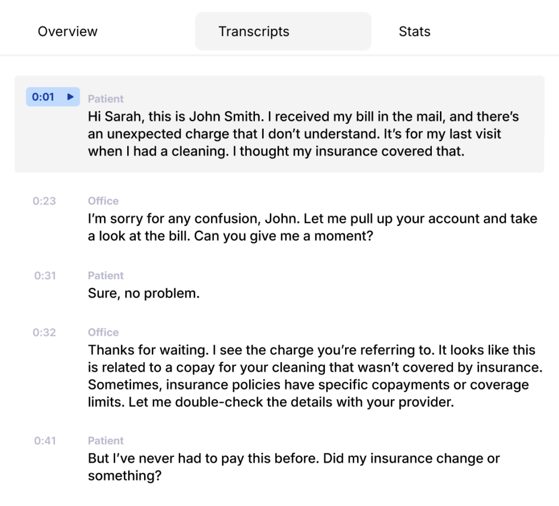This screenshot has width=559, height=506.
Task: Click the Office label above "I'm sorry"
Action: coord(103,201)
